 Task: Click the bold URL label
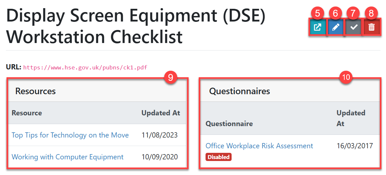pyautogui.click(x=13, y=67)
